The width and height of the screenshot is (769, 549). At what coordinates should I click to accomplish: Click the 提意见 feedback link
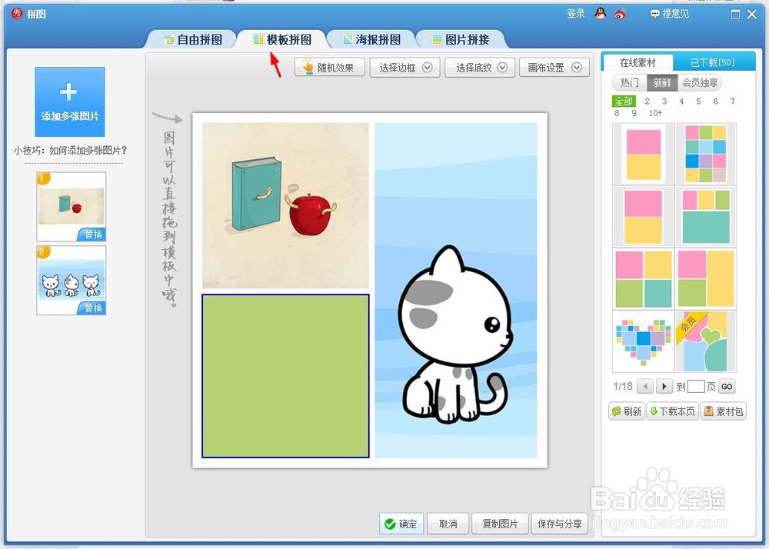click(670, 14)
